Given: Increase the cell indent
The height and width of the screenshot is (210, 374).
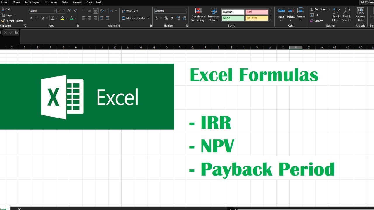Looking at the screenshot, I should click(108, 18).
